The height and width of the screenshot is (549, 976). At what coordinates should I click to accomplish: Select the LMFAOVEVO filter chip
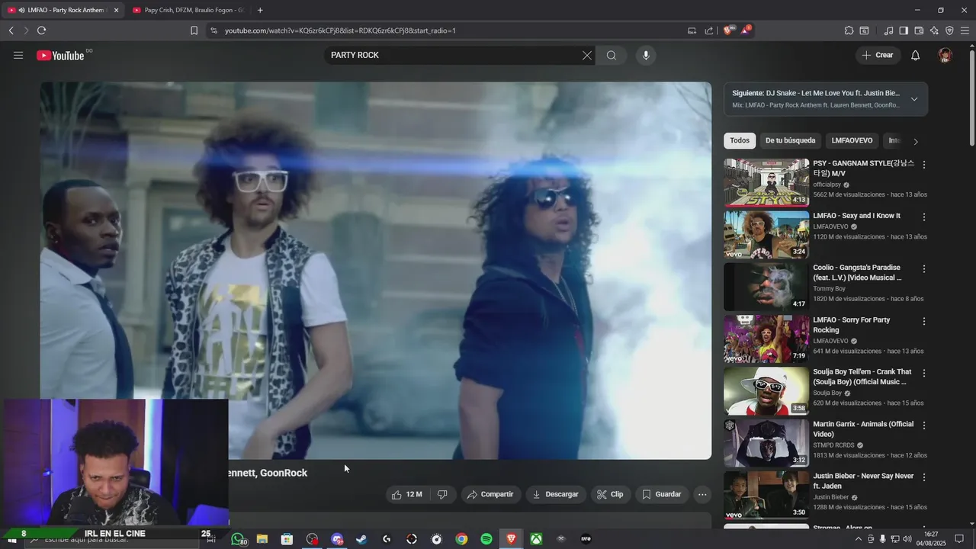tap(852, 140)
